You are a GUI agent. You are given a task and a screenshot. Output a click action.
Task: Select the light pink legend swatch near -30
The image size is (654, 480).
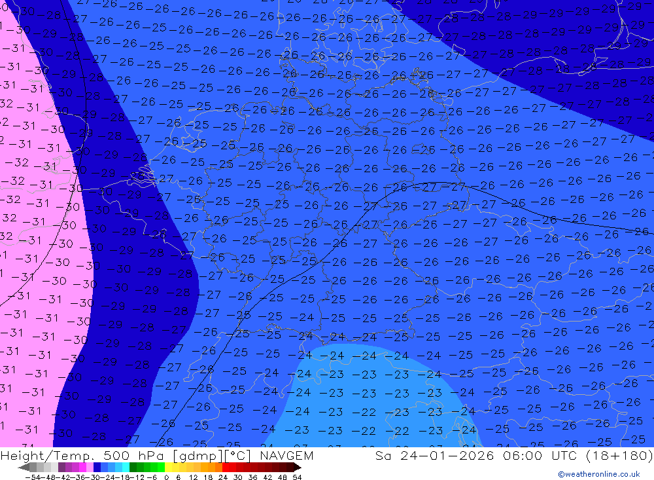pyautogui.click(x=90, y=467)
